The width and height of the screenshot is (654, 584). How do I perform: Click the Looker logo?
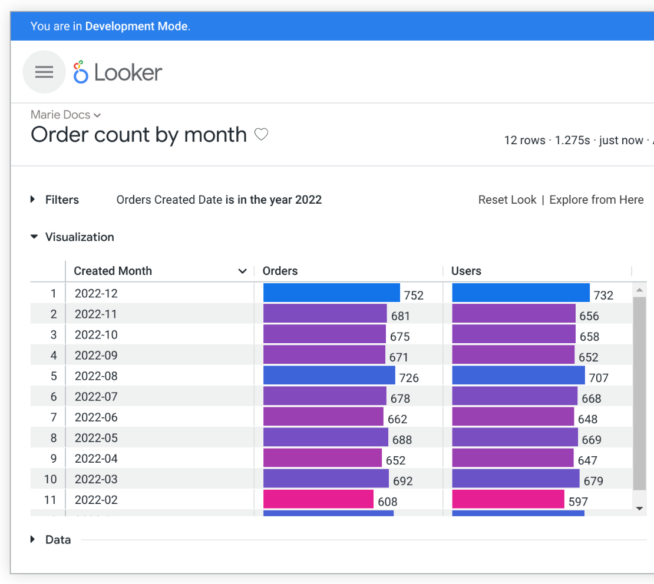click(118, 72)
